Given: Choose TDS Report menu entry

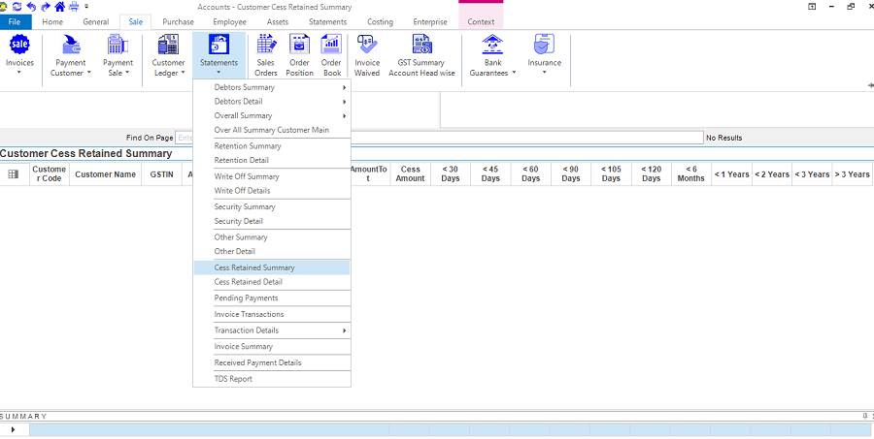Looking at the screenshot, I should [x=233, y=379].
